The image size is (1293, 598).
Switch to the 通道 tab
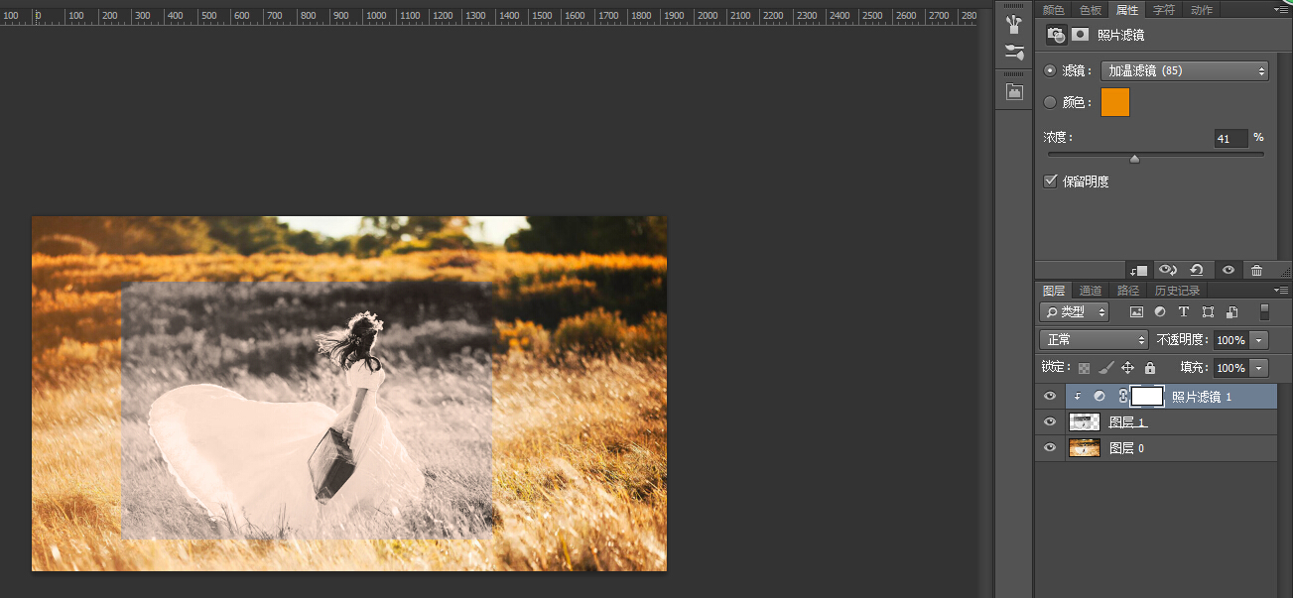click(x=1091, y=291)
